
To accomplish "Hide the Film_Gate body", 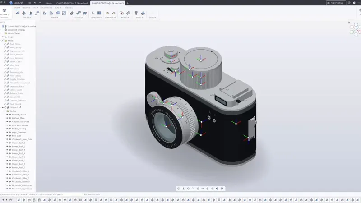I will pyautogui.click(x=7, y=136).
